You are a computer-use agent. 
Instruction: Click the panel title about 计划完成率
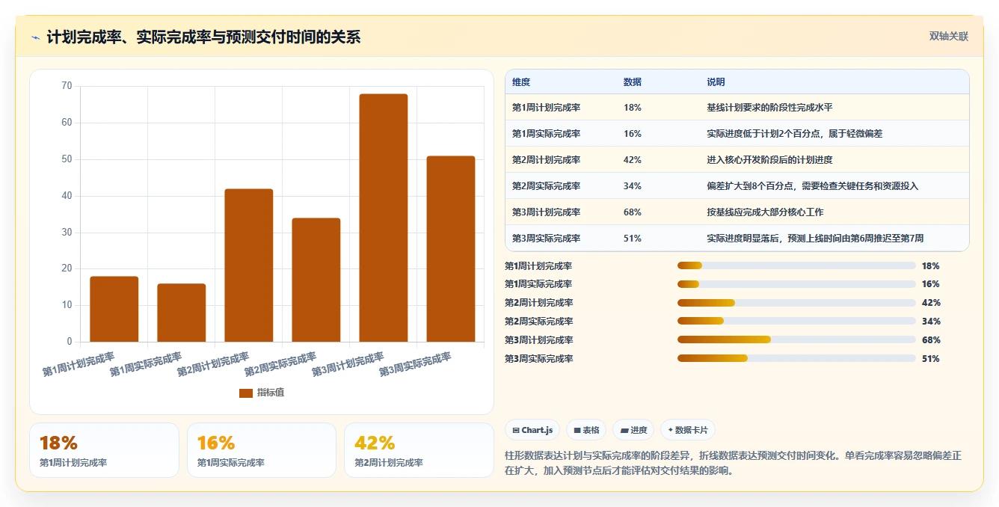(203, 37)
